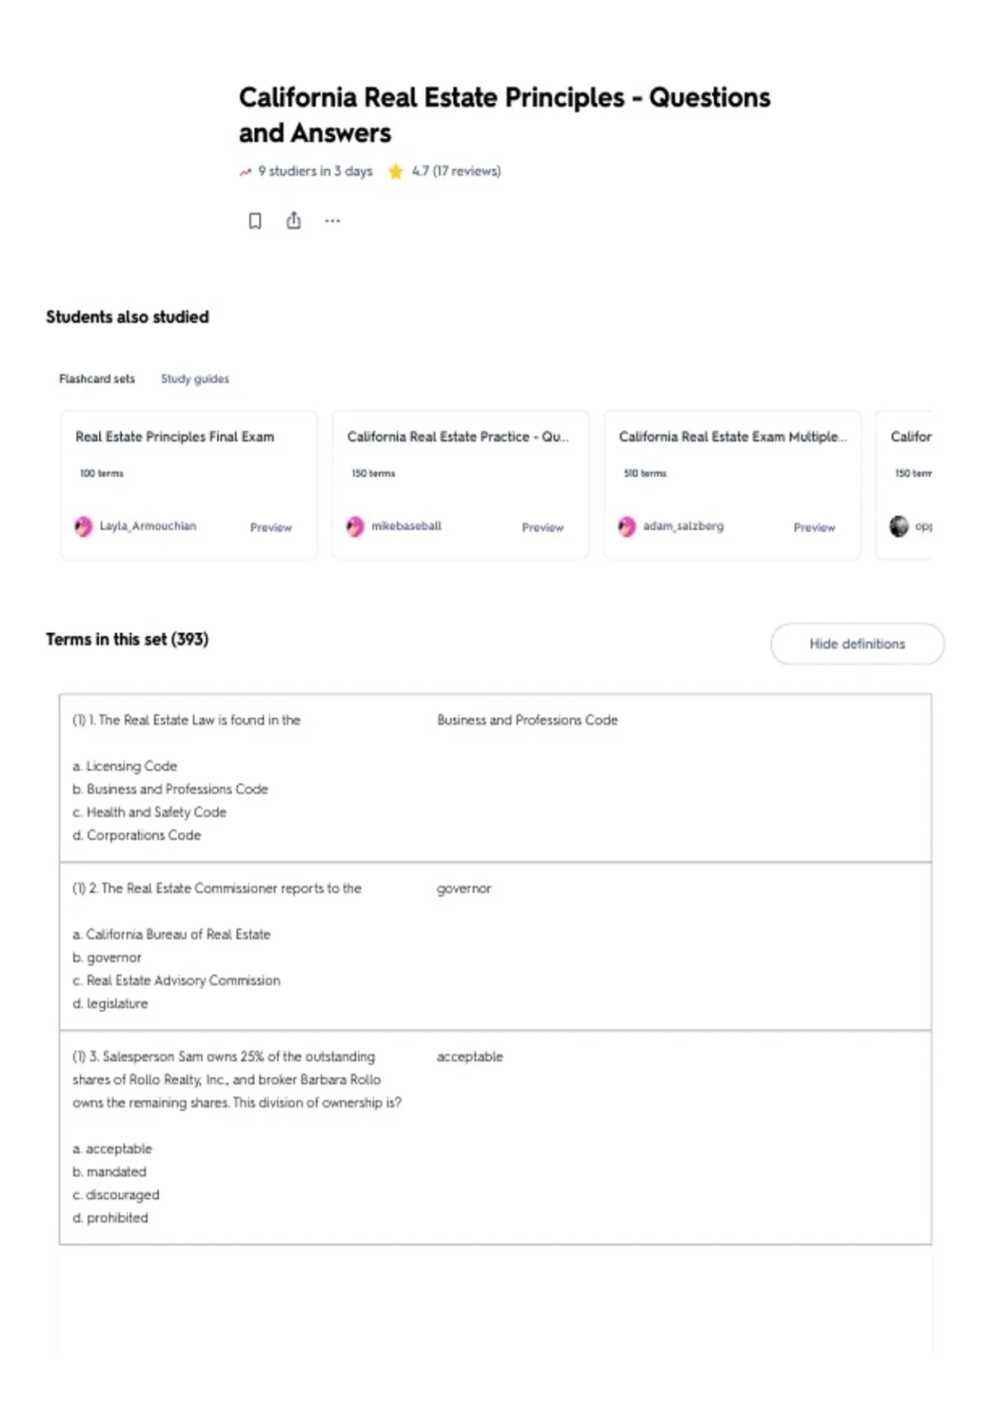Click the 4.7 (17 reviews) rating link

[456, 171]
